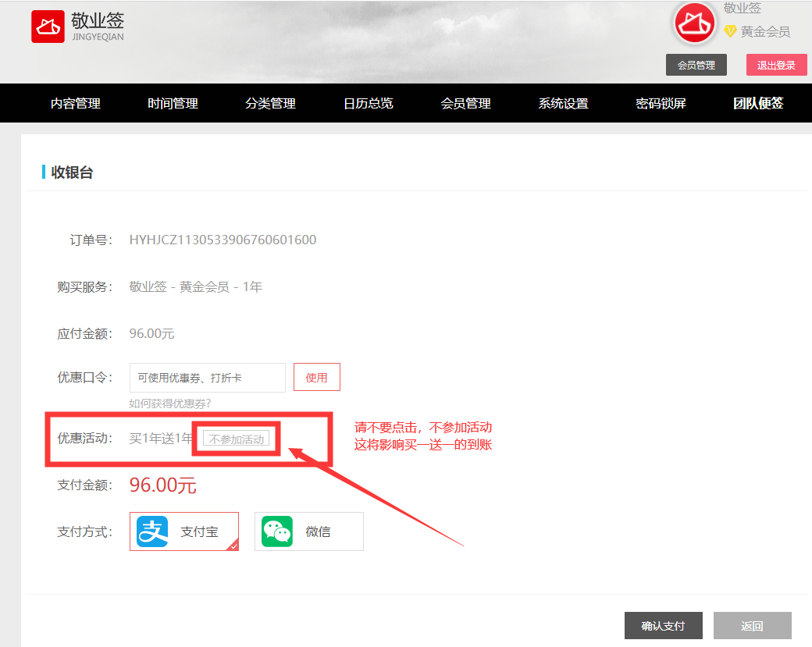Viewport: 812px width, 647px height.
Task: Select 微信 payment method
Action: (309, 531)
